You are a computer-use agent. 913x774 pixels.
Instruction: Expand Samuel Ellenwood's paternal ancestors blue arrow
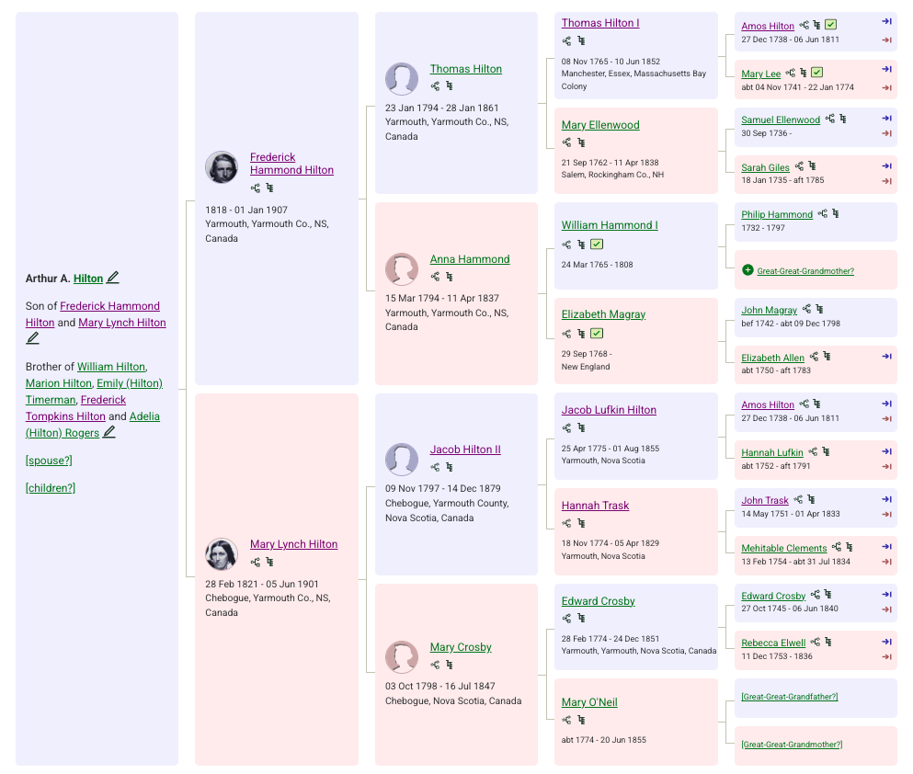pyautogui.click(x=887, y=119)
